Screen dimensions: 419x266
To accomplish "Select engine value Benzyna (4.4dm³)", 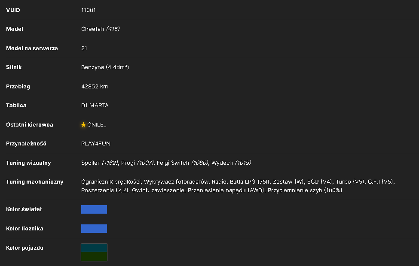I will (105, 67).
